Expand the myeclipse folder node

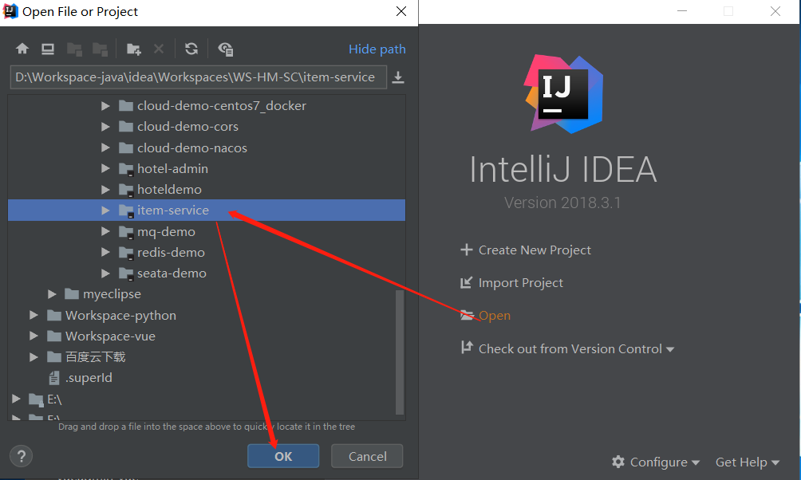tap(52, 294)
